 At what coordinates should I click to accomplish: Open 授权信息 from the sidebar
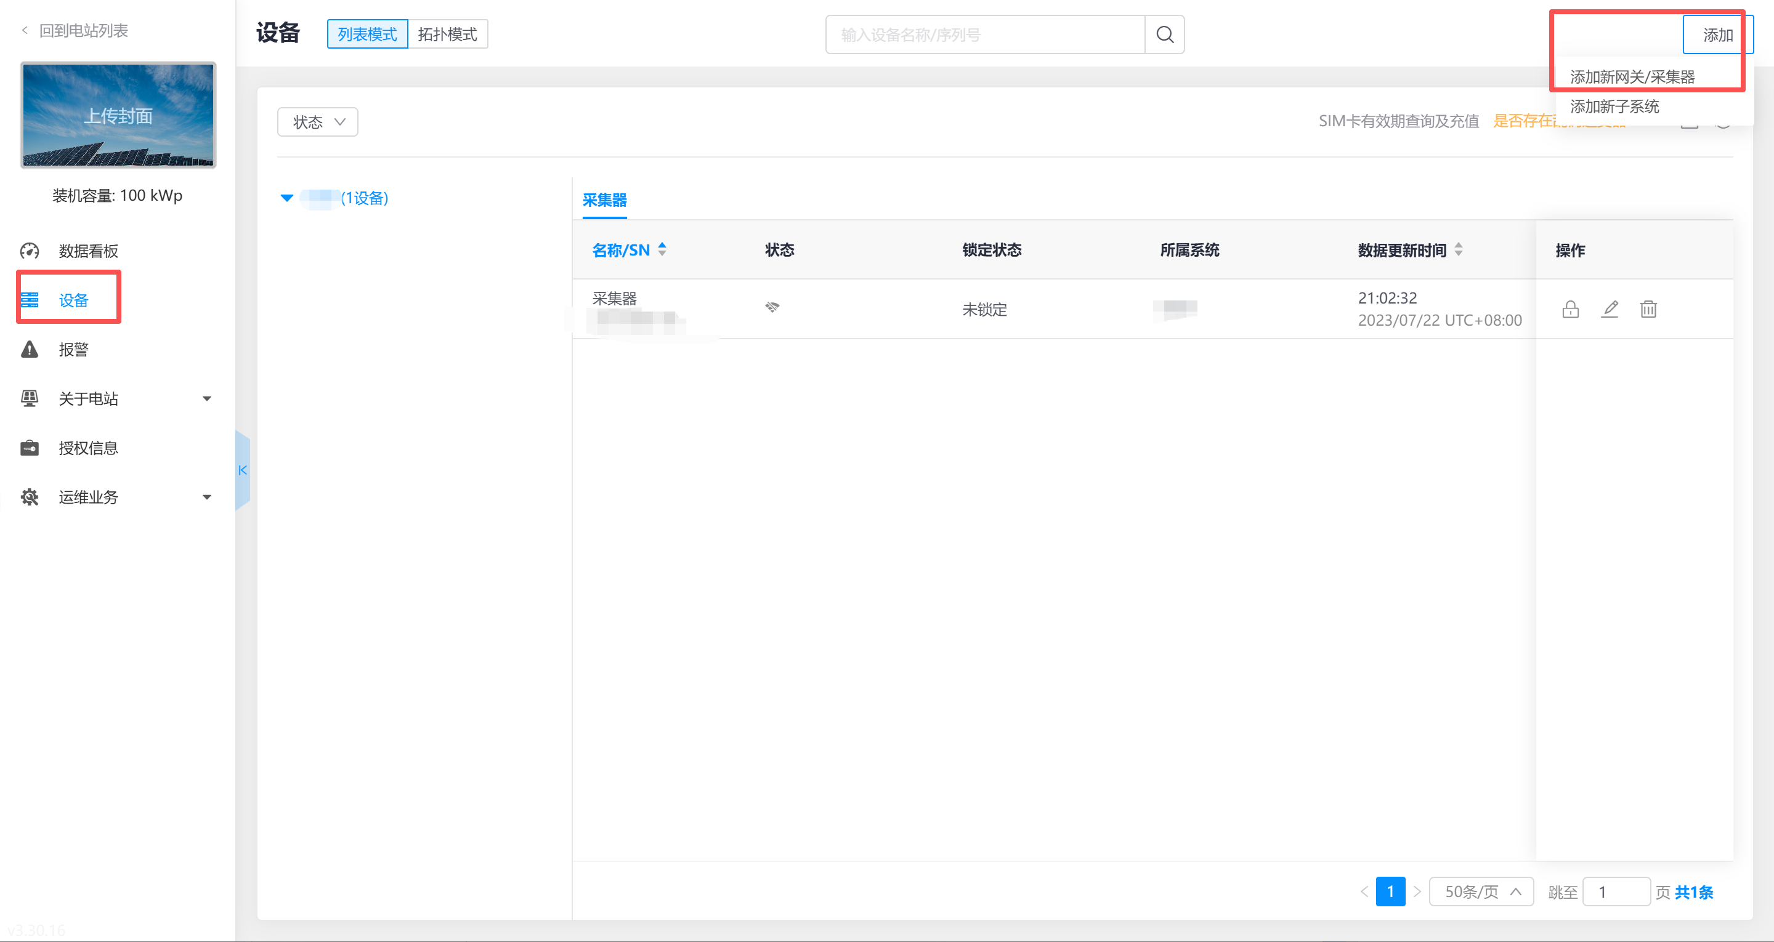click(88, 448)
